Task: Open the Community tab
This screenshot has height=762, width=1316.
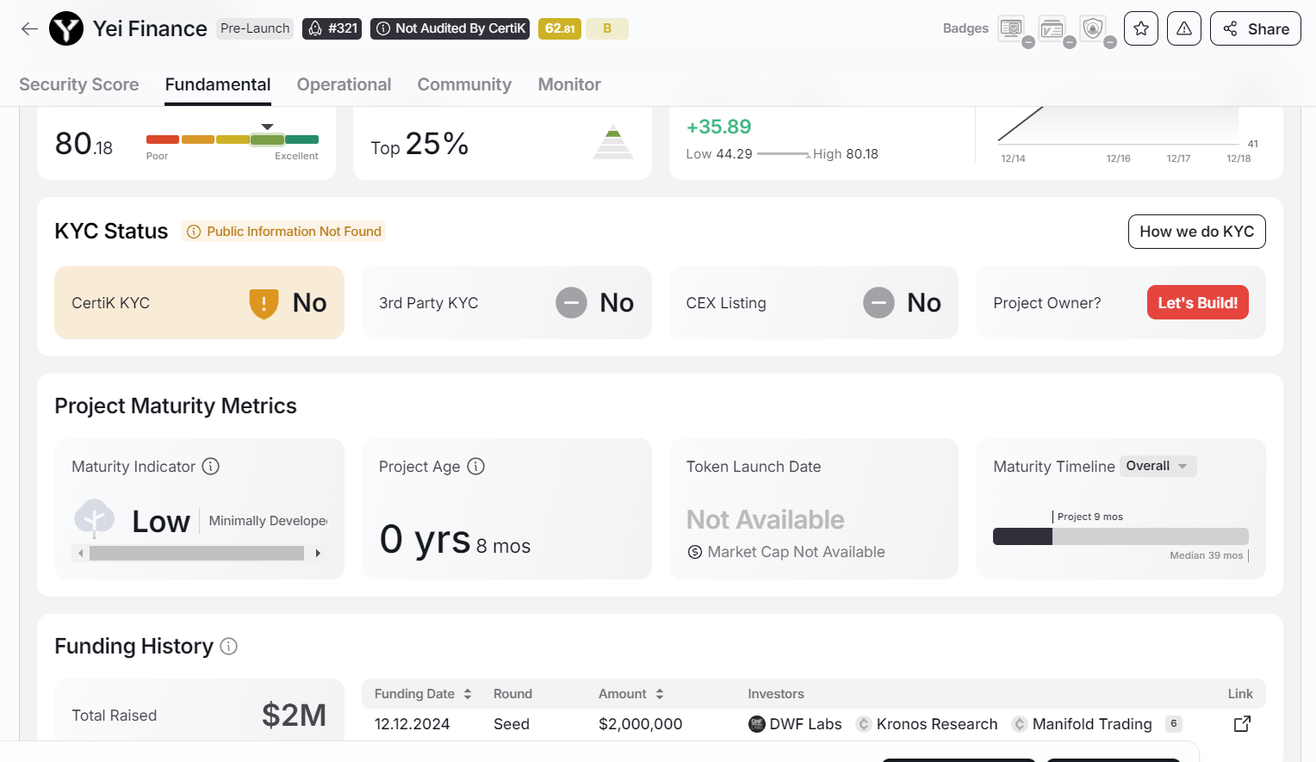Action: (x=464, y=84)
